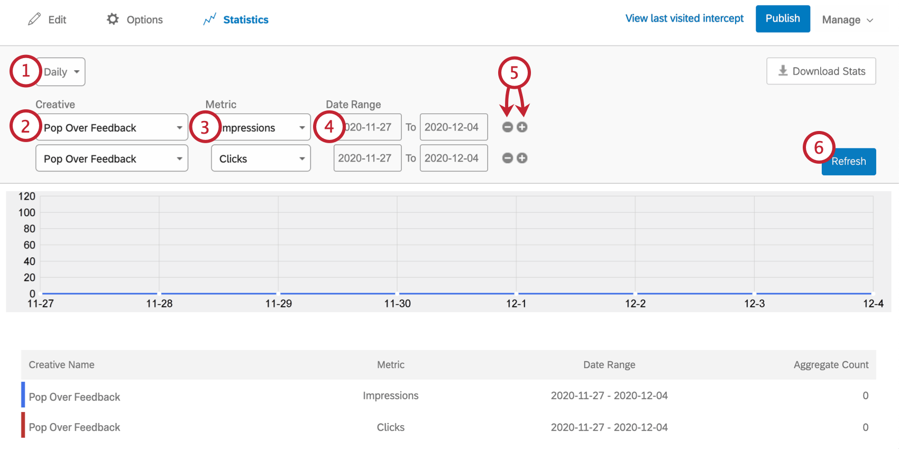The image size is (899, 449).
Task: Switch to the Statistics tab
Action: click(x=245, y=20)
